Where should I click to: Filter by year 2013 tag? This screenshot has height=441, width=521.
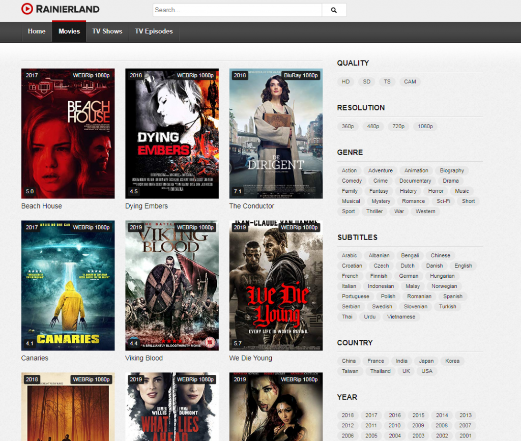click(465, 416)
